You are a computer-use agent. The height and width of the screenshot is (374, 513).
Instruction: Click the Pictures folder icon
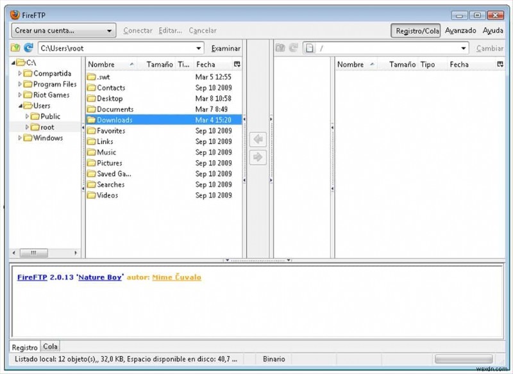click(x=91, y=163)
